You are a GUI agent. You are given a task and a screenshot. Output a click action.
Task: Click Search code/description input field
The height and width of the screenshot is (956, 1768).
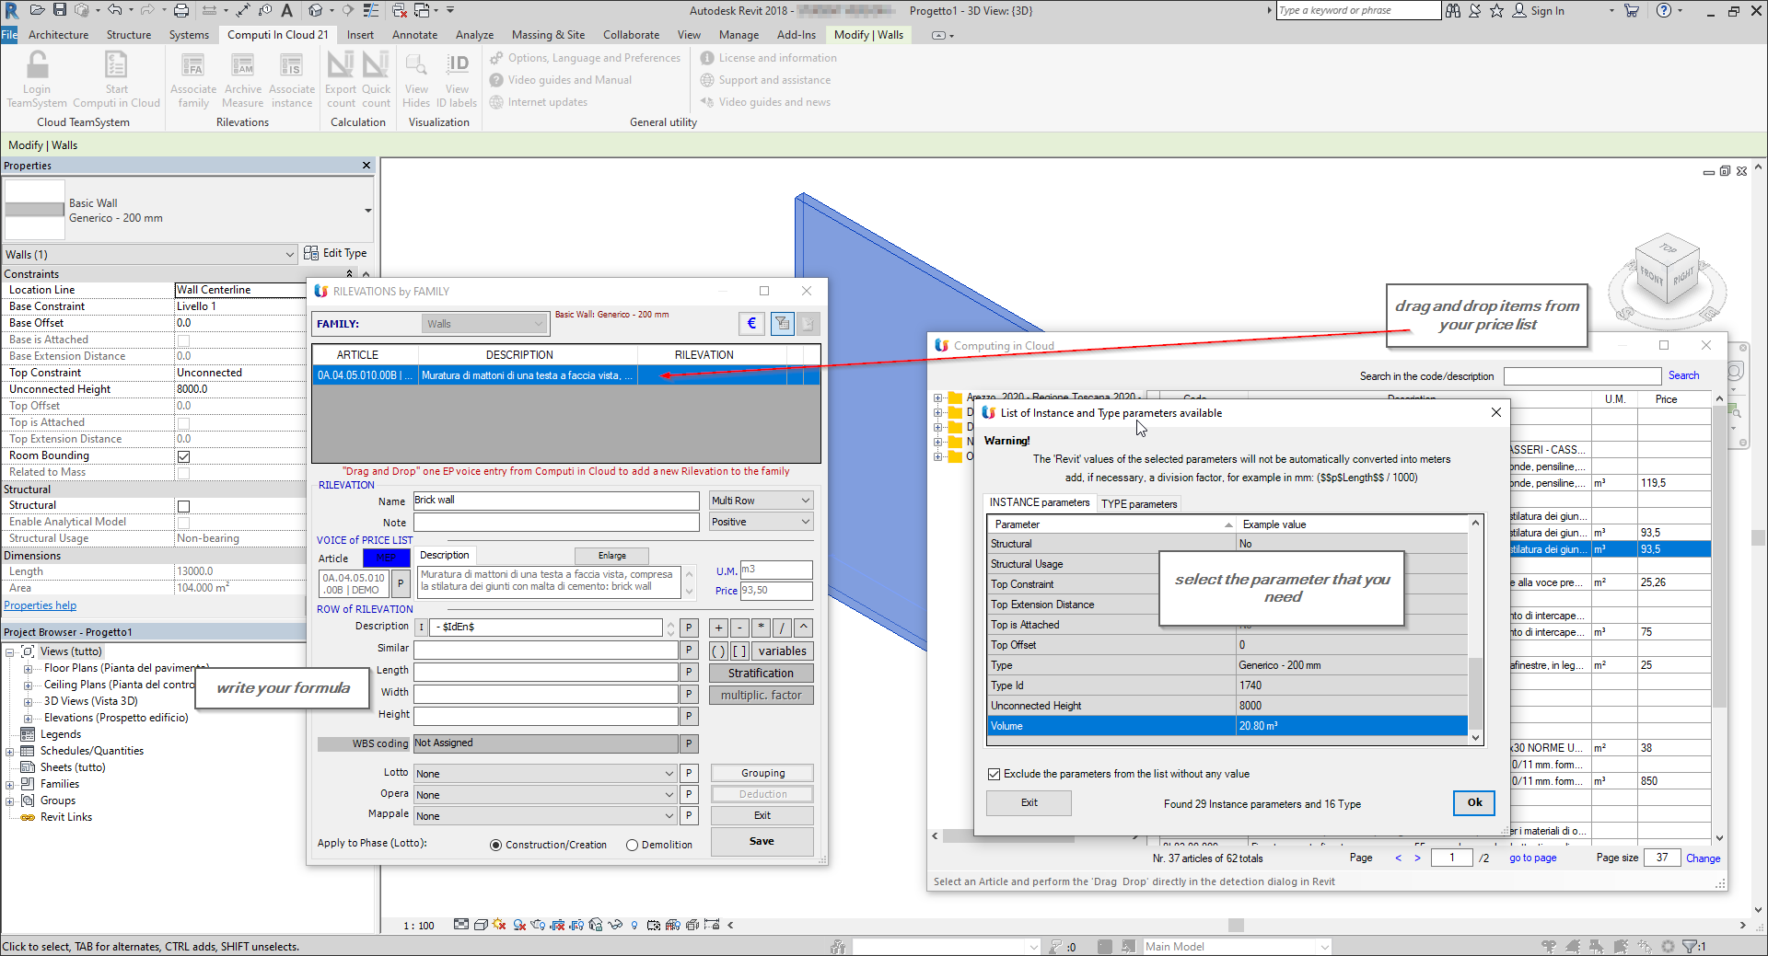1582,375
